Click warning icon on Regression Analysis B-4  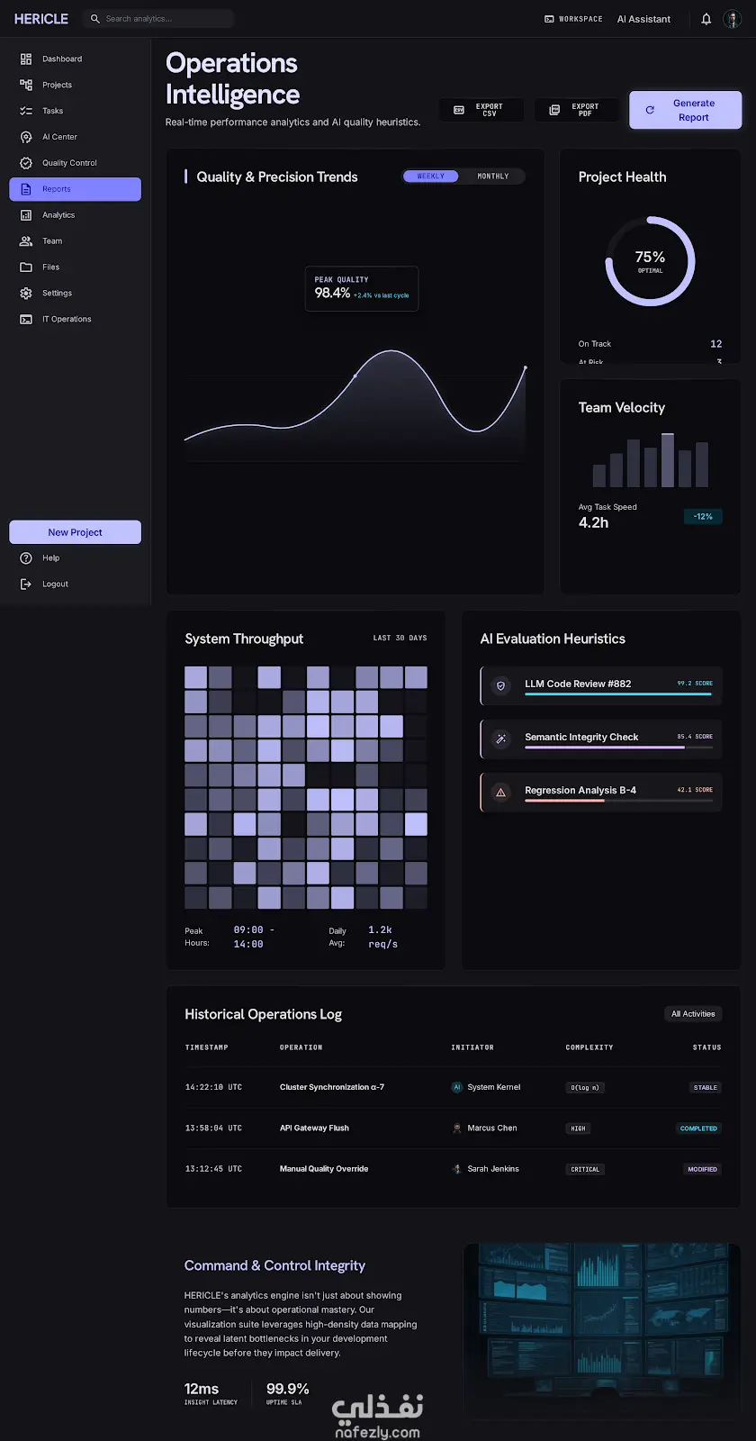[501, 793]
